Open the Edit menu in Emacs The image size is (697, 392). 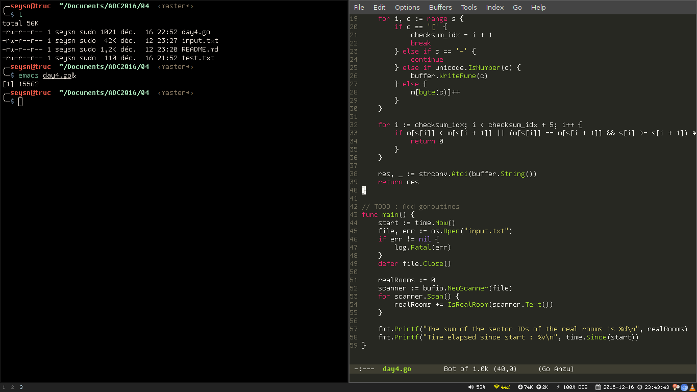coord(379,7)
